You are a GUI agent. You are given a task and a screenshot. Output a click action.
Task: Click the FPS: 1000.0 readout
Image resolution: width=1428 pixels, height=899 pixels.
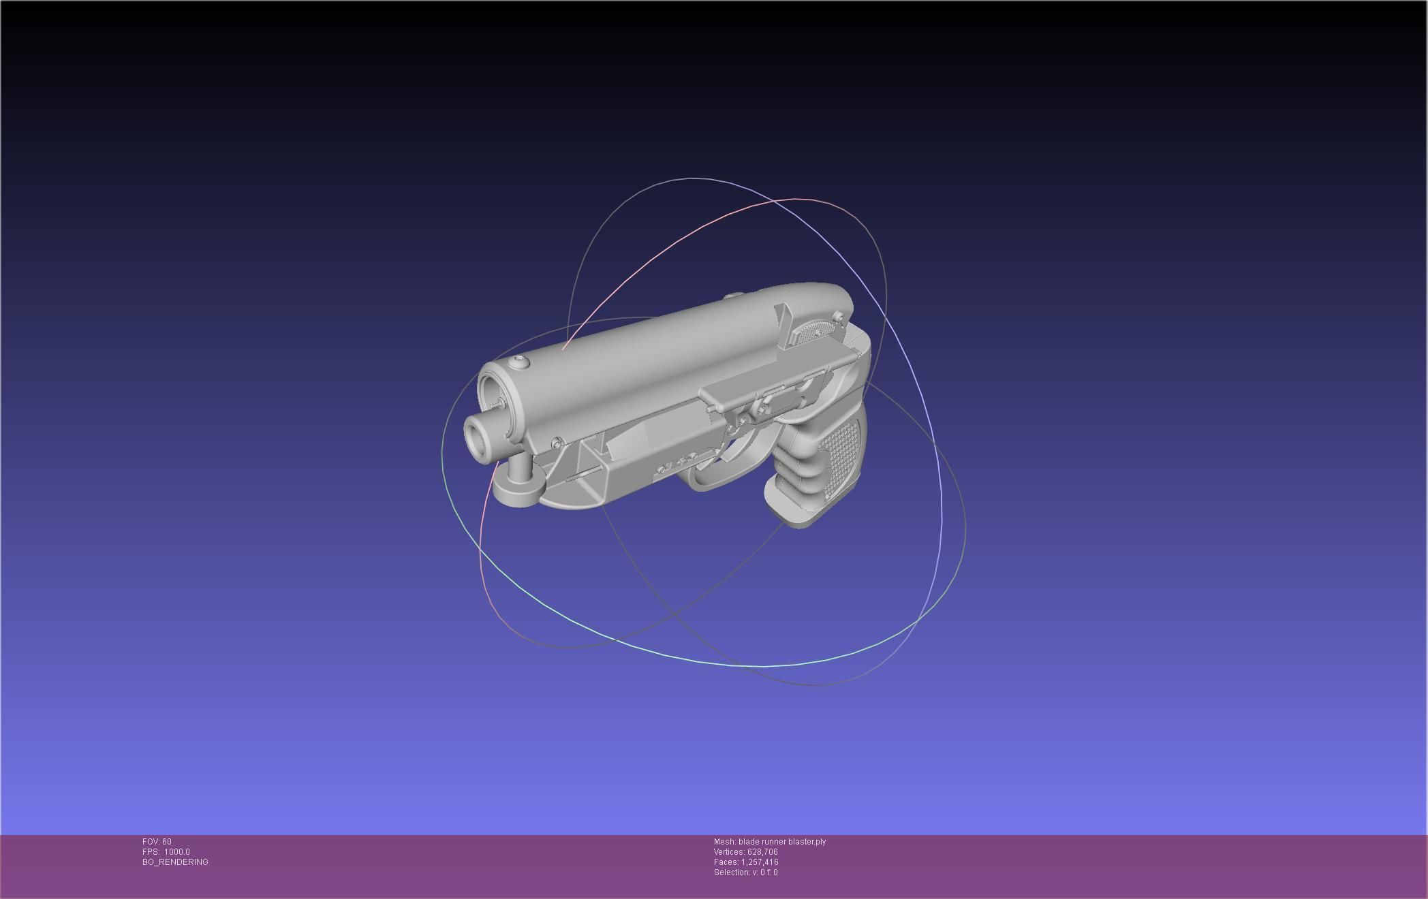tap(166, 852)
